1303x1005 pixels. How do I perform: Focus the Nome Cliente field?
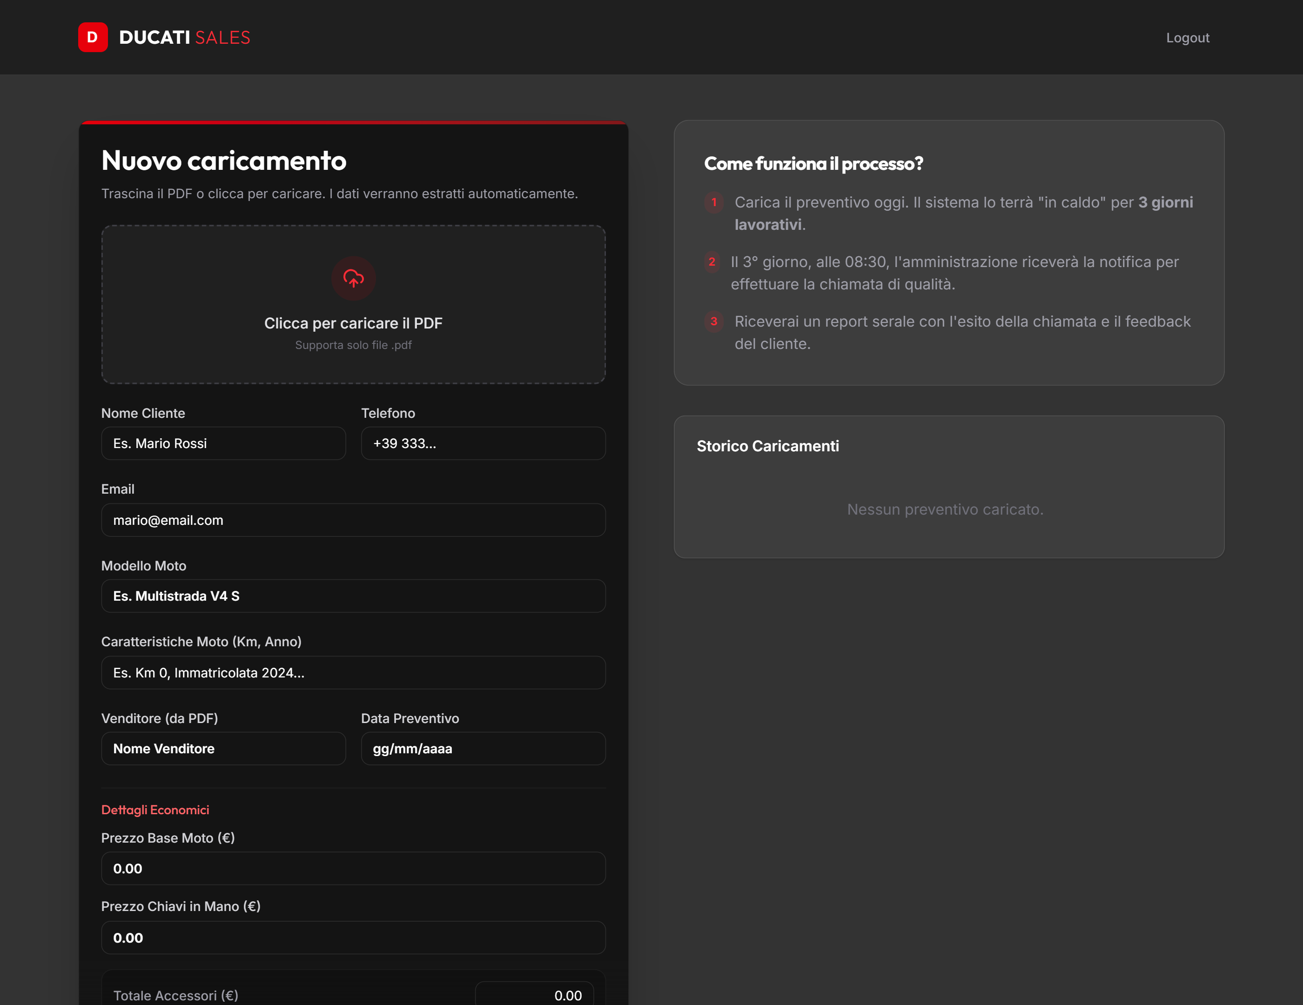pos(223,443)
